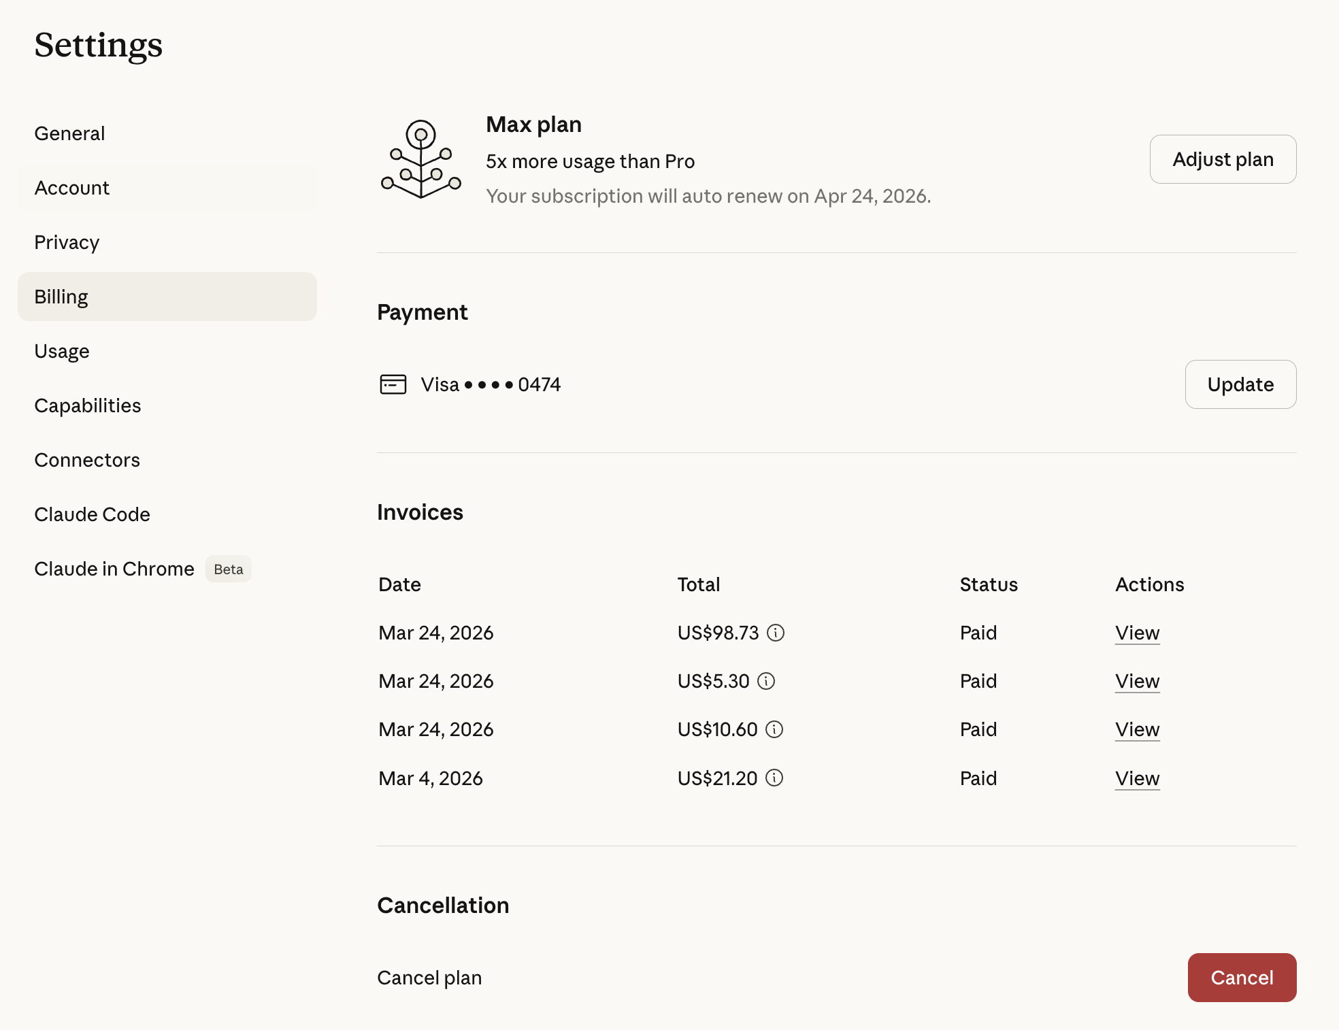The width and height of the screenshot is (1339, 1030).
Task: View the US$98.73 invoice
Action: (1137, 633)
